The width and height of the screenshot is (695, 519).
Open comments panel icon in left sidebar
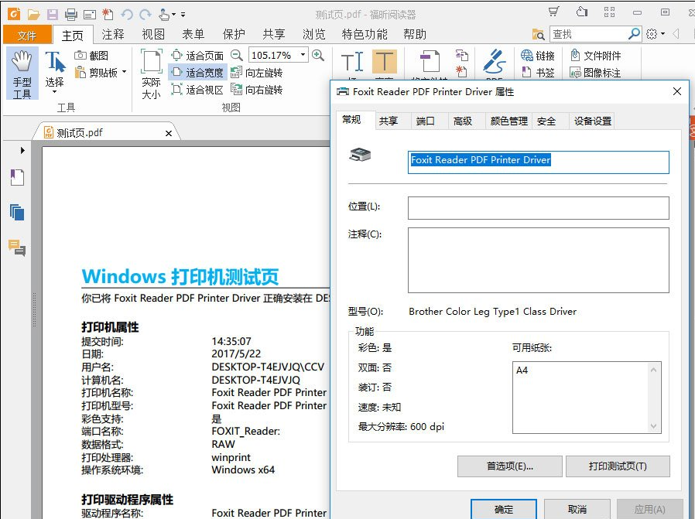pyautogui.click(x=17, y=248)
